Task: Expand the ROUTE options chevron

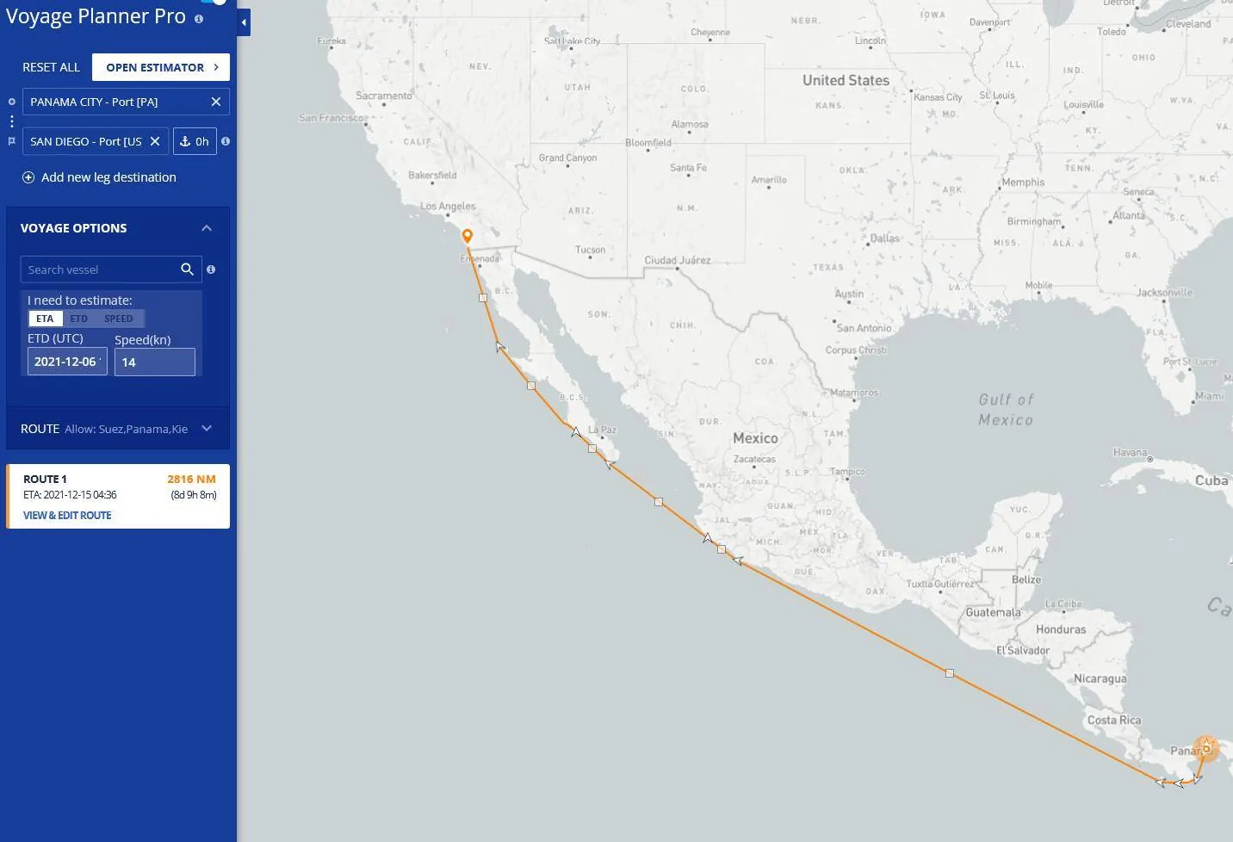Action: (x=207, y=429)
